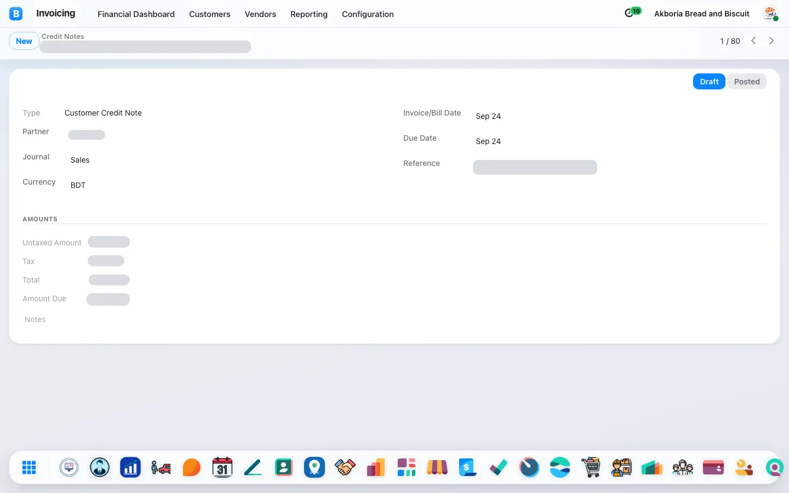Open the Vendors menu
This screenshot has height=493, width=789.
[x=260, y=14]
